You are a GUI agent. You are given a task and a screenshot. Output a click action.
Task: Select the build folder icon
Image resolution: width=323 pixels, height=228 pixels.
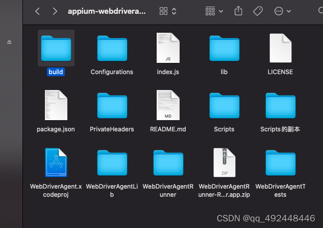coord(56,48)
